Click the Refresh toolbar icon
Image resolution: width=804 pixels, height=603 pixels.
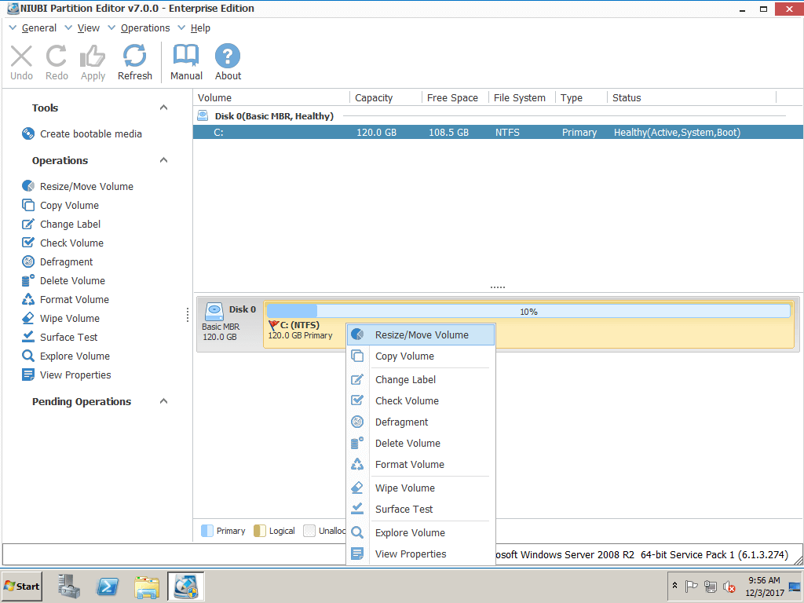tap(135, 56)
